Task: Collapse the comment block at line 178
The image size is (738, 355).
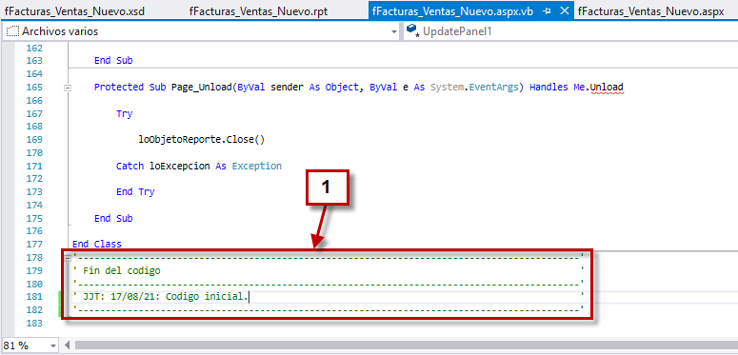Action: click(68, 258)
